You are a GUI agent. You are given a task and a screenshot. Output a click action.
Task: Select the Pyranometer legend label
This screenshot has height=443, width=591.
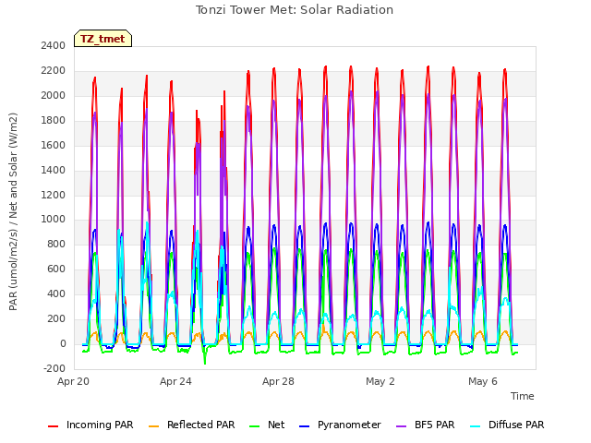pos(349,425)
